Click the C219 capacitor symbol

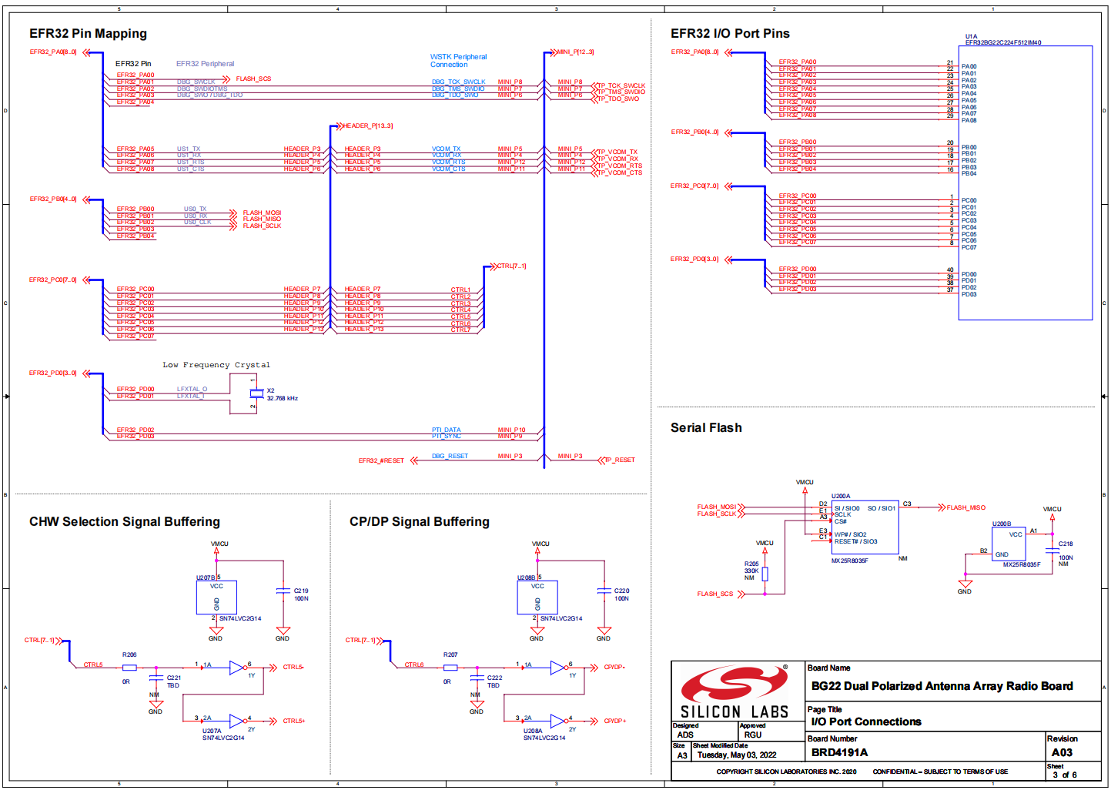point(283,591)
